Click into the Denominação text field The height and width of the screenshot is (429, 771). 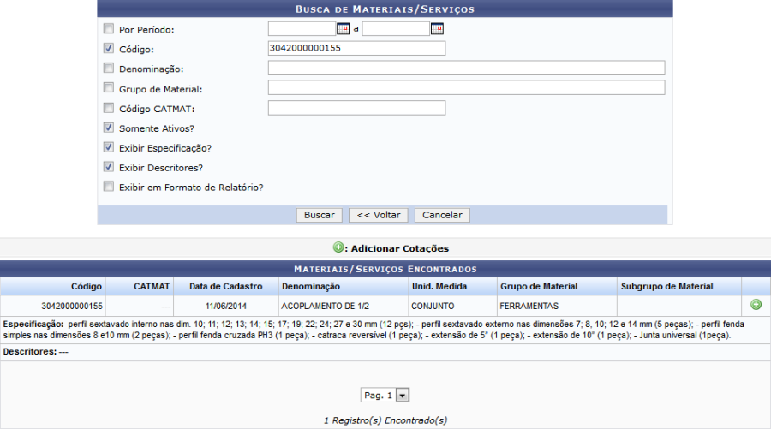pos(466,69)
